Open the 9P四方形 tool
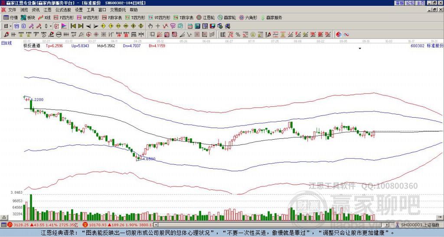 click(x=88, y=17)
